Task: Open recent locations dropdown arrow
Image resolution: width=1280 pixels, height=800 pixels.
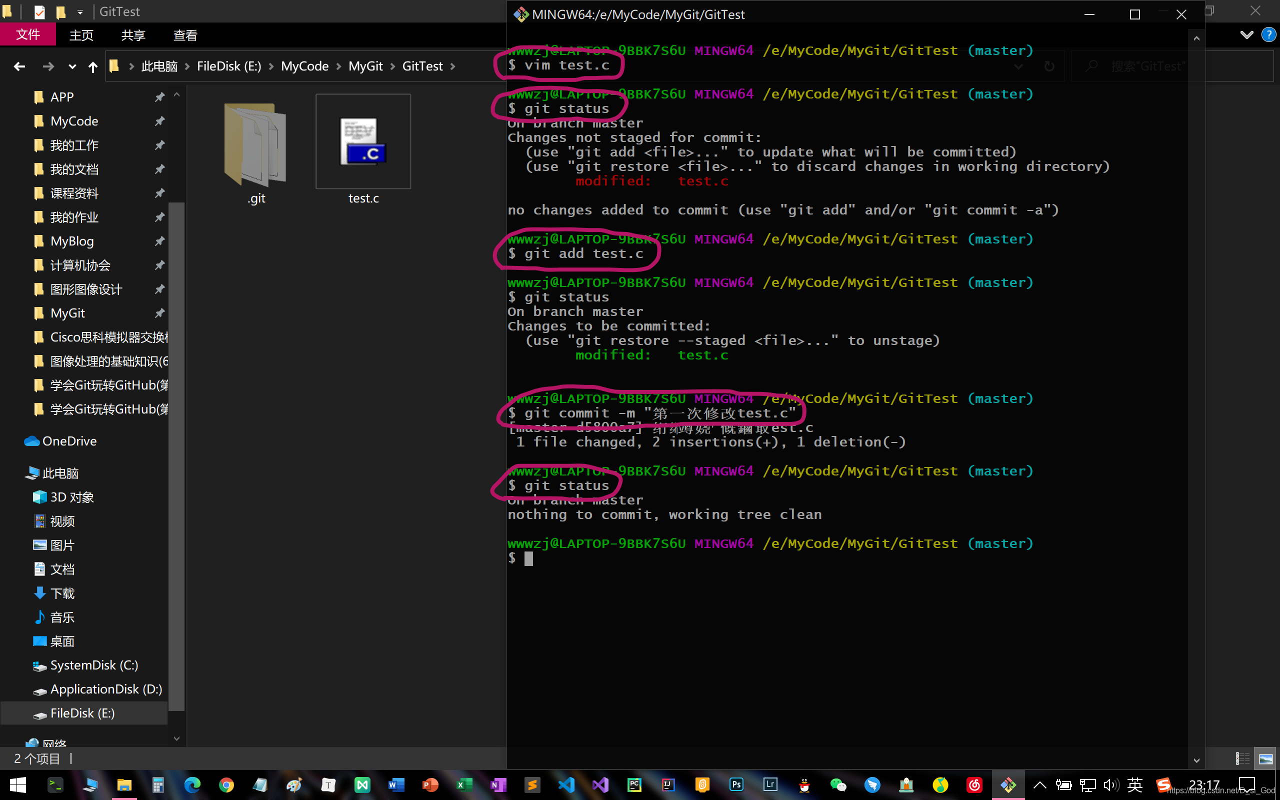Action: (72, 66)
